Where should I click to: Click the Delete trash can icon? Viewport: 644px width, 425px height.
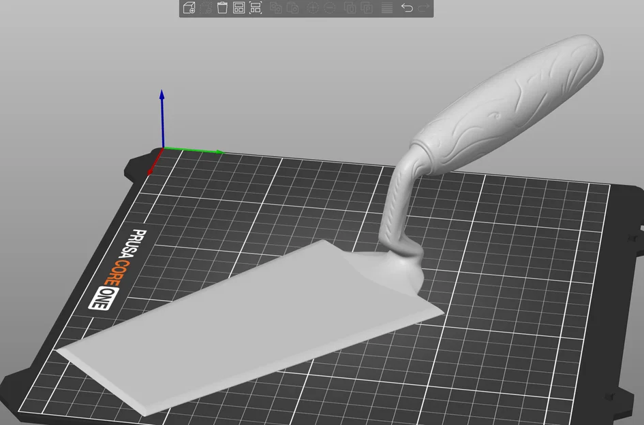(222, 7)
